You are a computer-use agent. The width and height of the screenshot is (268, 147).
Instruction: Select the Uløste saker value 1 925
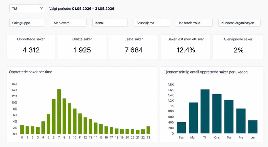(82, 50)
